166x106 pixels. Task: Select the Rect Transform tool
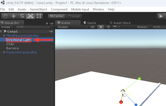[39, 16]
